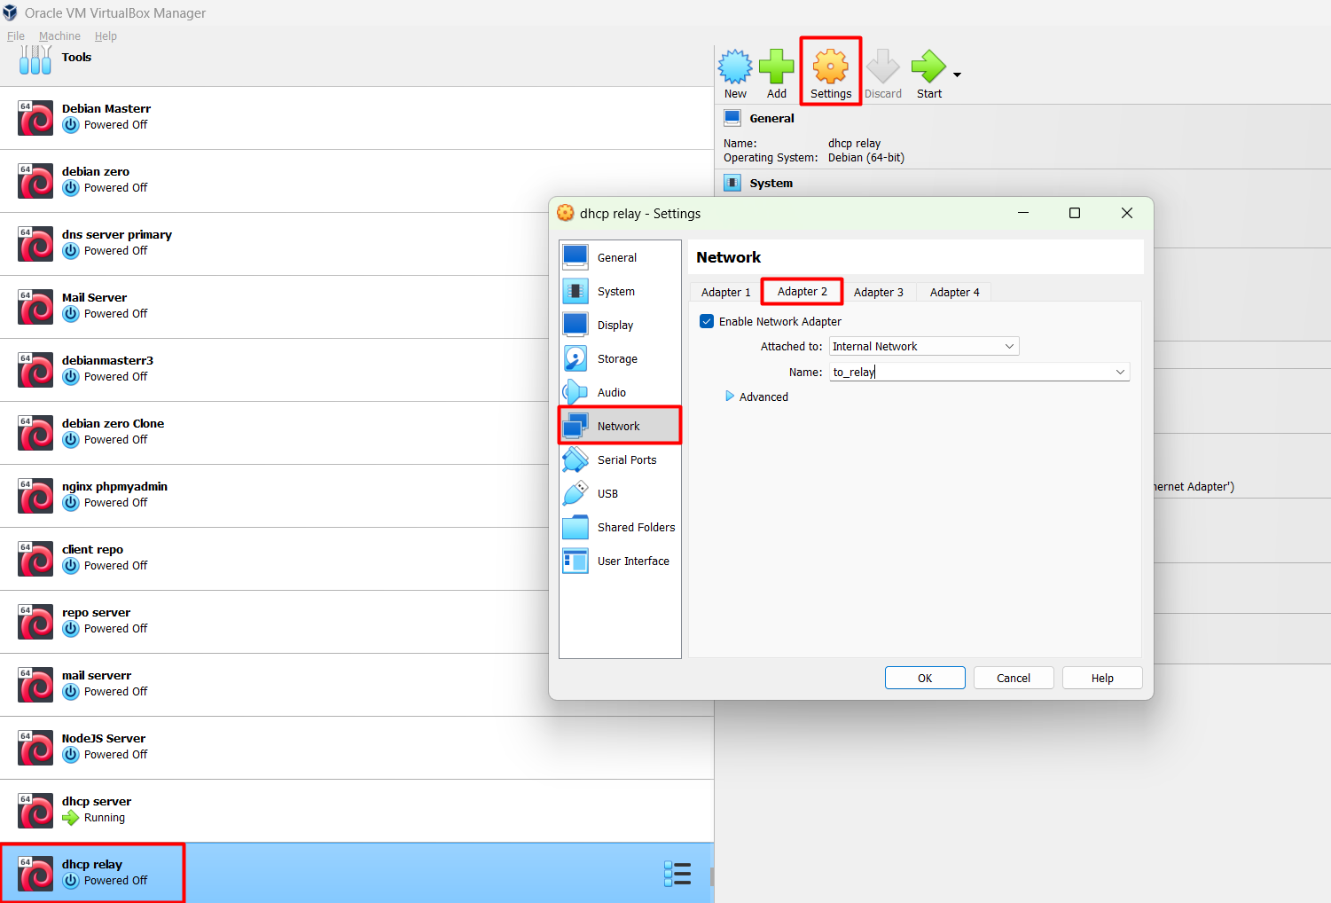This screenshot has width=1331, height=903.
Task: Select the Shared Folders icon in Settings
Action: tap(575, 527)
